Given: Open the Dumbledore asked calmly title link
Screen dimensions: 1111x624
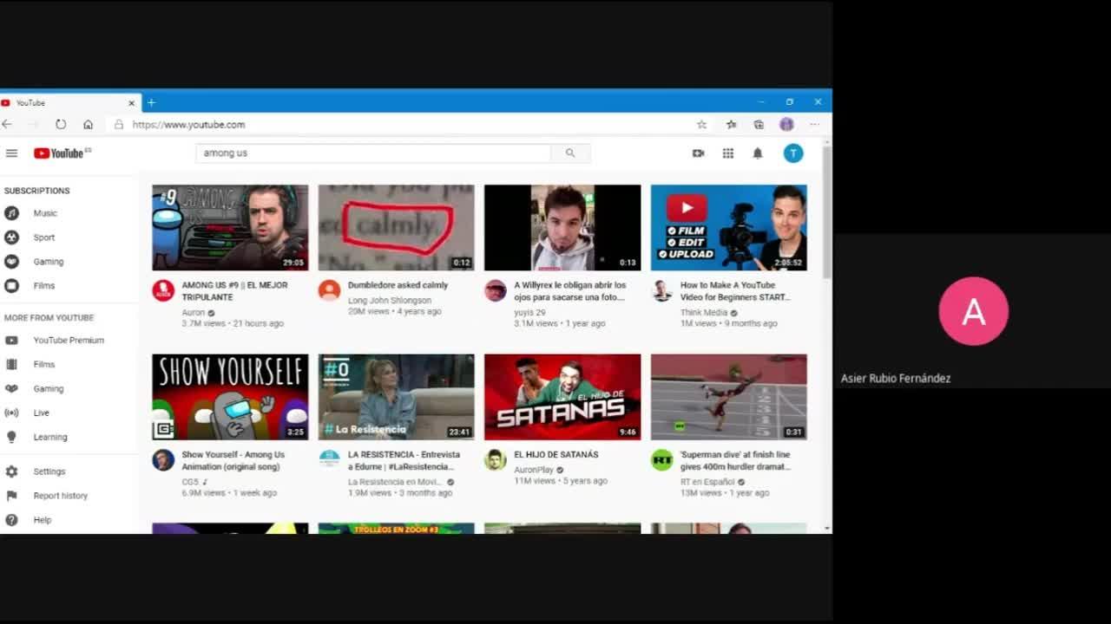Looking at the screenshot, I should pyautogui.click(x=398, y=285).
